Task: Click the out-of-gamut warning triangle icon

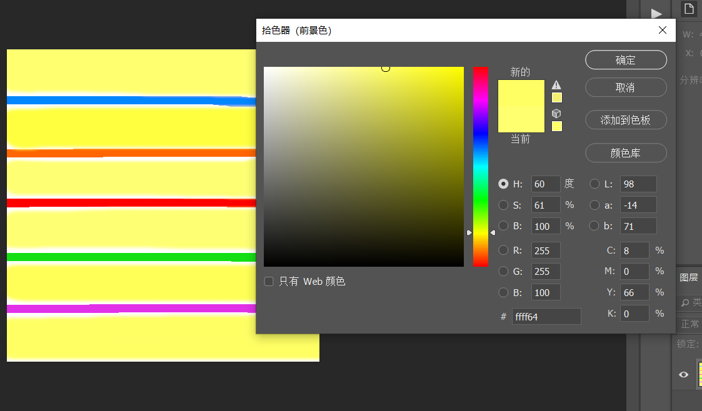Action: pyautogui.click(x=556, y=85)
